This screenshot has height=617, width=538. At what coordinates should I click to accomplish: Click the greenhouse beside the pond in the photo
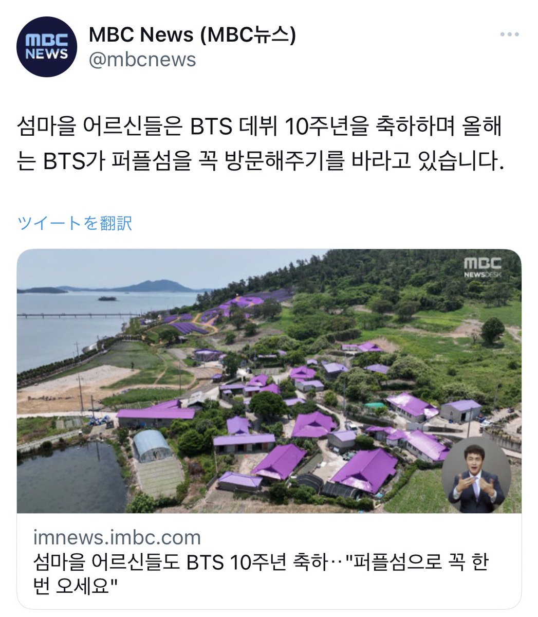tap(152, 446)
